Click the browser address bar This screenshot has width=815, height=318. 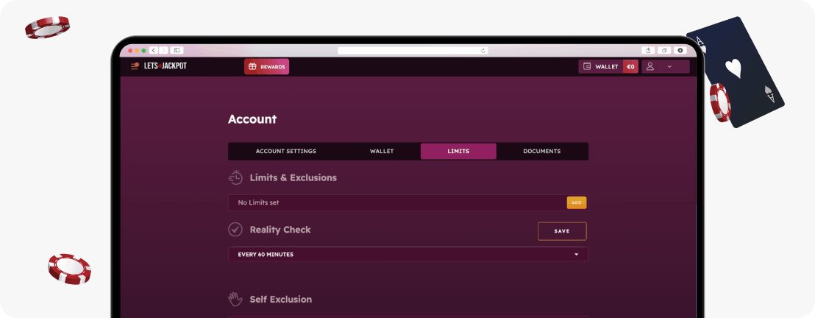(x=413, y=51)
